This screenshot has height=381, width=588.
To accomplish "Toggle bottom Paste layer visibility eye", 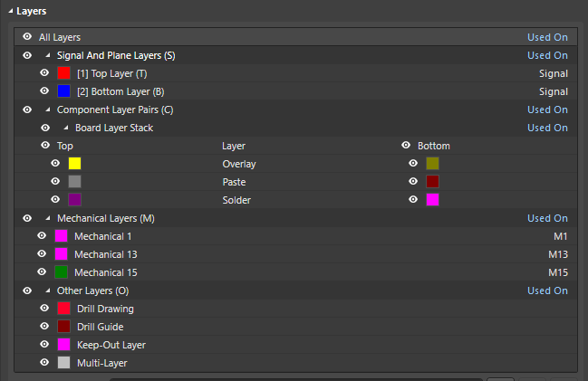I will coord(413,181).
